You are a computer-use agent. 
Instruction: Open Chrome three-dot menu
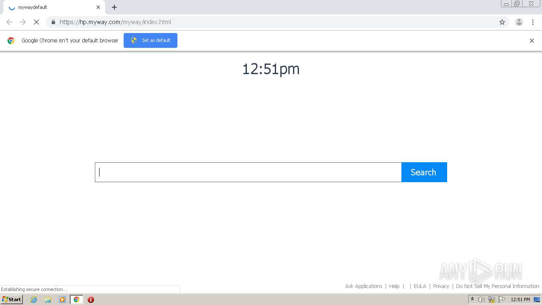pyautogui.click(x=533, y=22)
